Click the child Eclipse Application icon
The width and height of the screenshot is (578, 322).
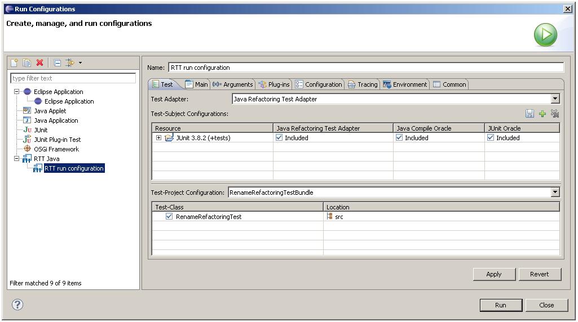pyautogui.click(x=38, y=101)
